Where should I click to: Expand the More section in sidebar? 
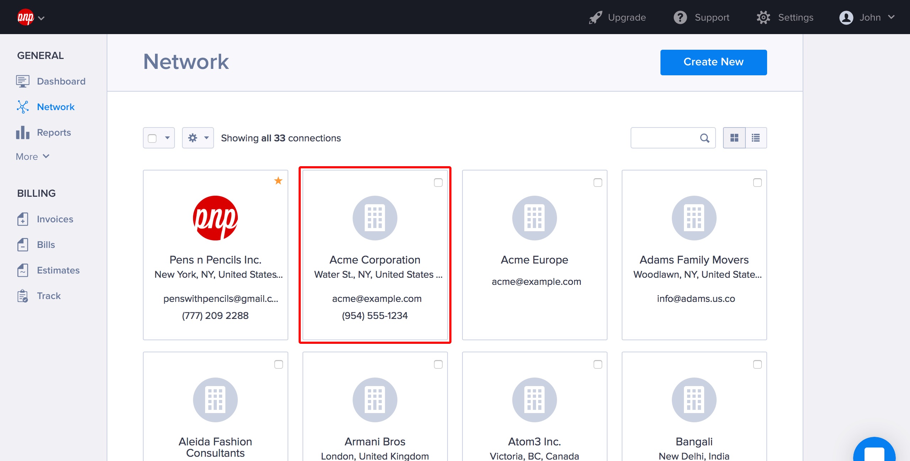tap(33, 157)
